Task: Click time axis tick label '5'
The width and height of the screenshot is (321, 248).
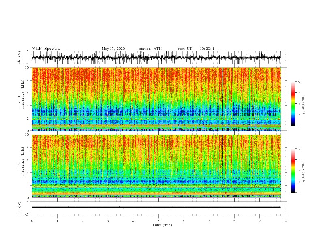Action: coord(158,221)
